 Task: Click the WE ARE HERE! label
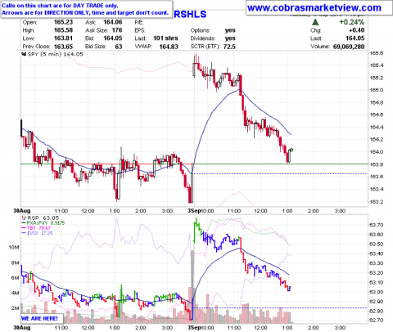(x=39, y=318)
